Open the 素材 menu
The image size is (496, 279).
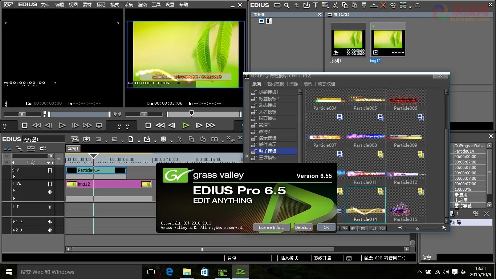(87, 5)
